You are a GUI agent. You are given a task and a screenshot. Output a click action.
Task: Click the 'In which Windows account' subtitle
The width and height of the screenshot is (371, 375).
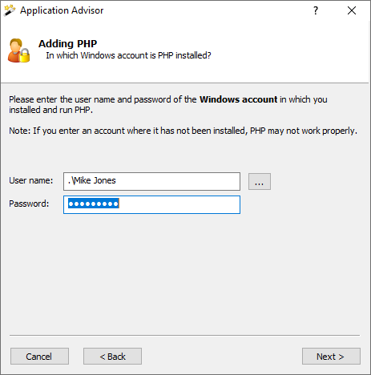click(x=128, y=55)
